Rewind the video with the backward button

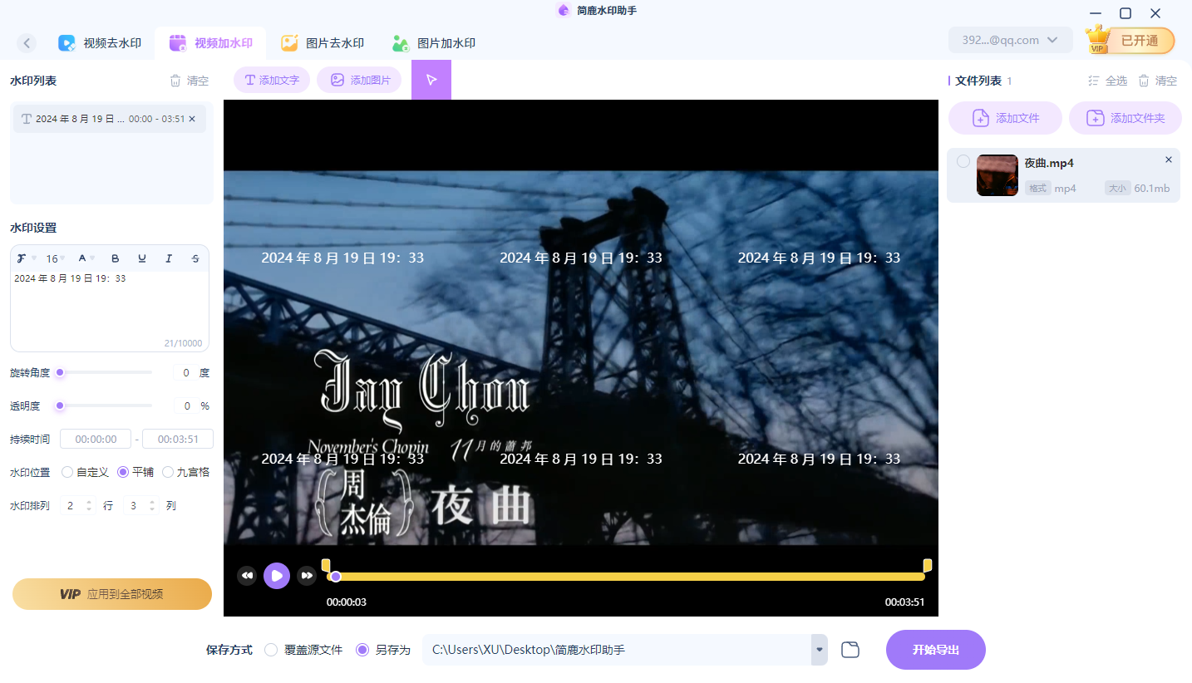coord(247,575)
